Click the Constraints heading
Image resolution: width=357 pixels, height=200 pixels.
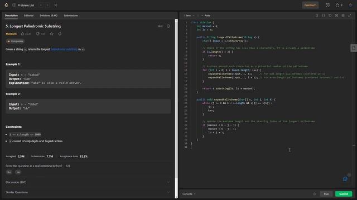pos(13,127)
